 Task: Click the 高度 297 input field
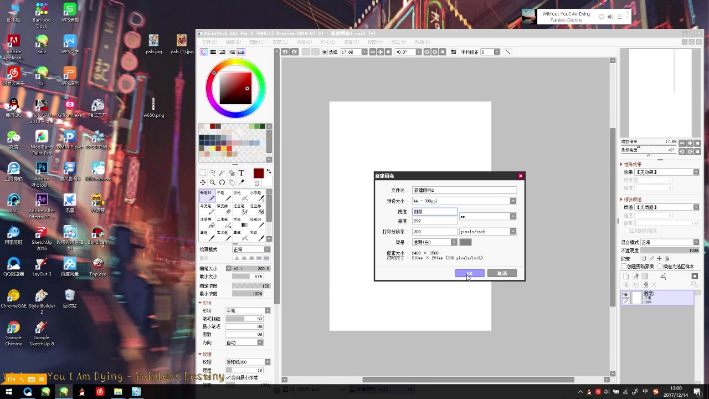(x=435, y=221)
